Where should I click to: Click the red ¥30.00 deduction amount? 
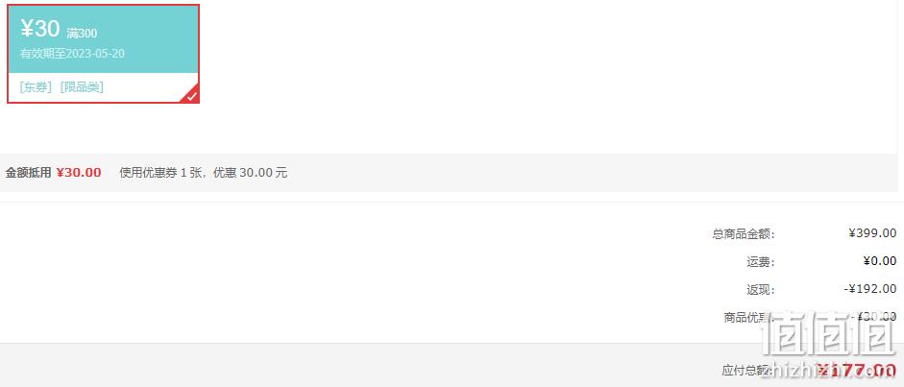tap(79, 172)
